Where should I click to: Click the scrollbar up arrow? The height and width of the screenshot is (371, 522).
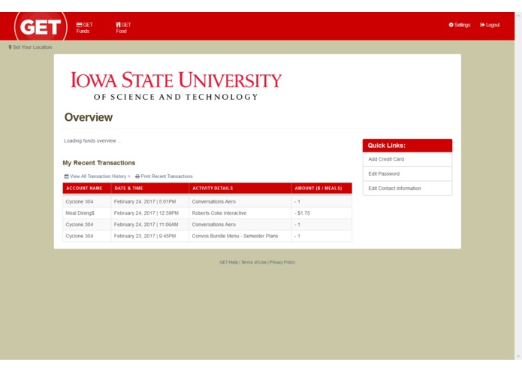point(518,16)
